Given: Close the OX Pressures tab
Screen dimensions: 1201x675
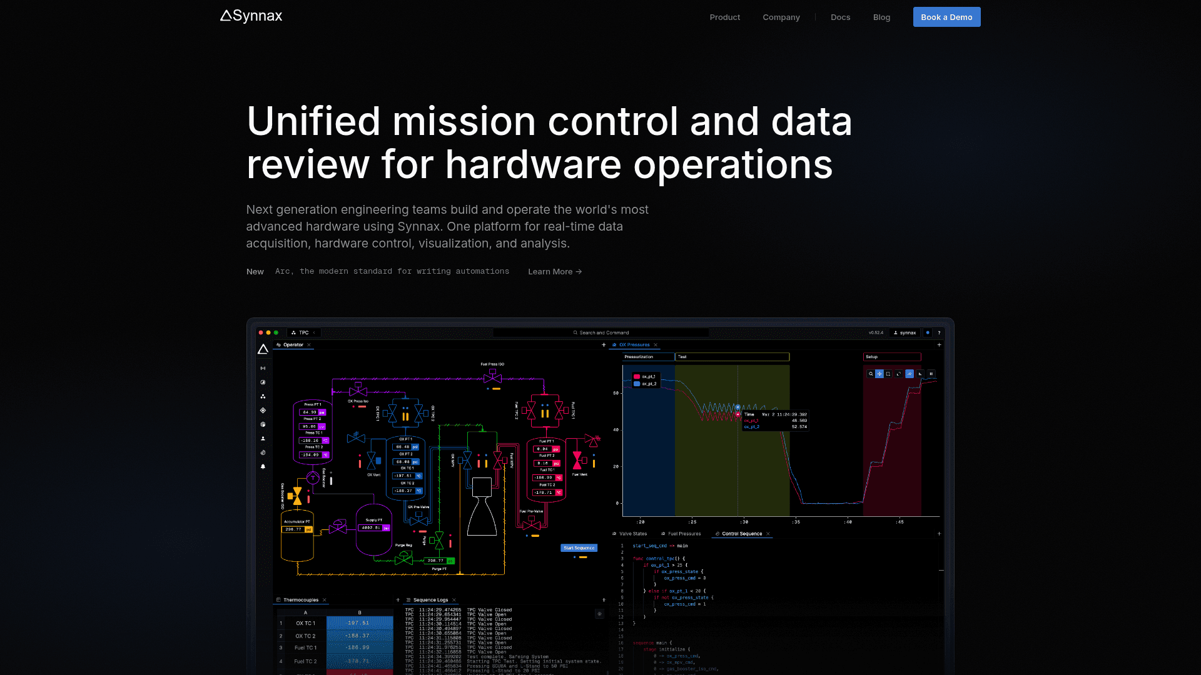Looking at the screenshot, I should click(x=656, y=345).
